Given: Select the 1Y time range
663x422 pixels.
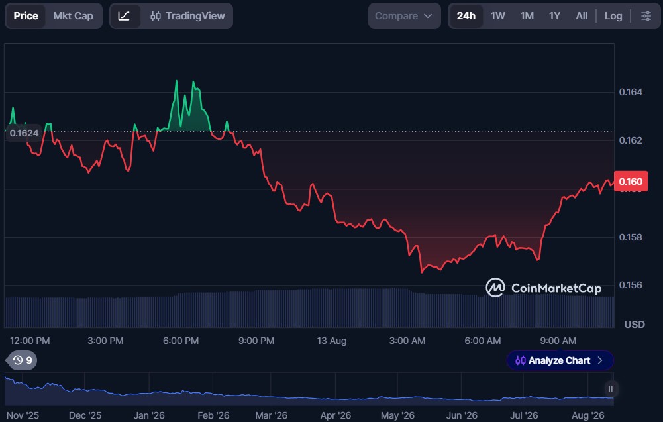Looking at the screenshot, I should tap(554, 16).
